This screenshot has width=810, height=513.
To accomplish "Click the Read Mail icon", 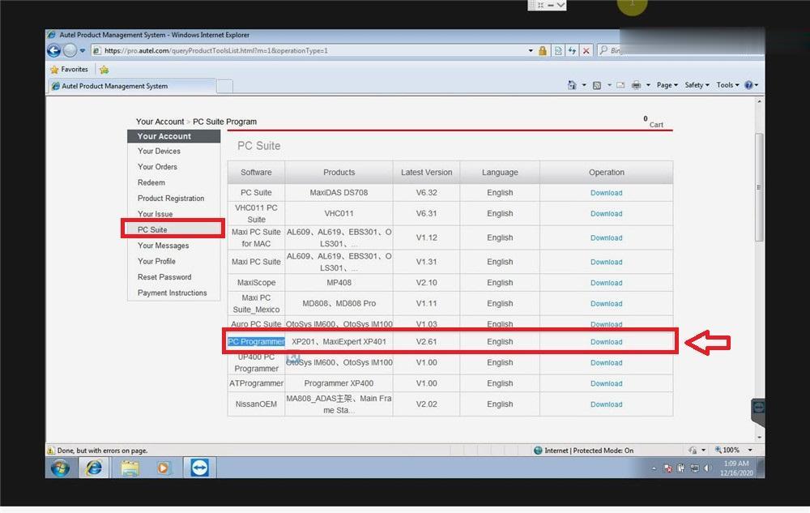I will (620, 85).
